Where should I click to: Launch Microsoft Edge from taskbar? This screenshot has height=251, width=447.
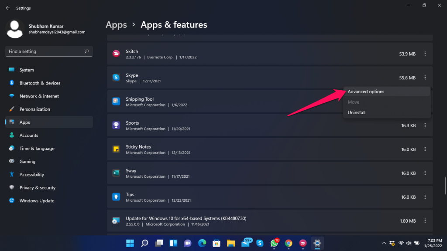pos(202,243)
